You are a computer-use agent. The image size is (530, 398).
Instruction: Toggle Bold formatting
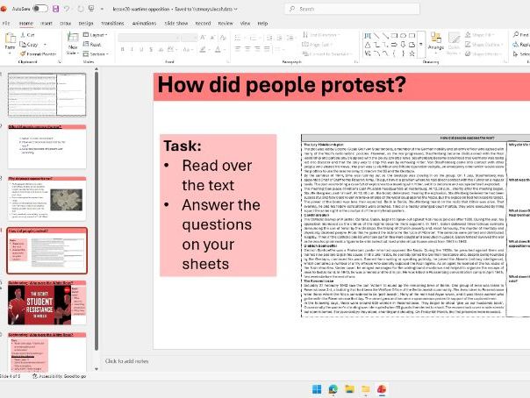[x=122, y=49]
